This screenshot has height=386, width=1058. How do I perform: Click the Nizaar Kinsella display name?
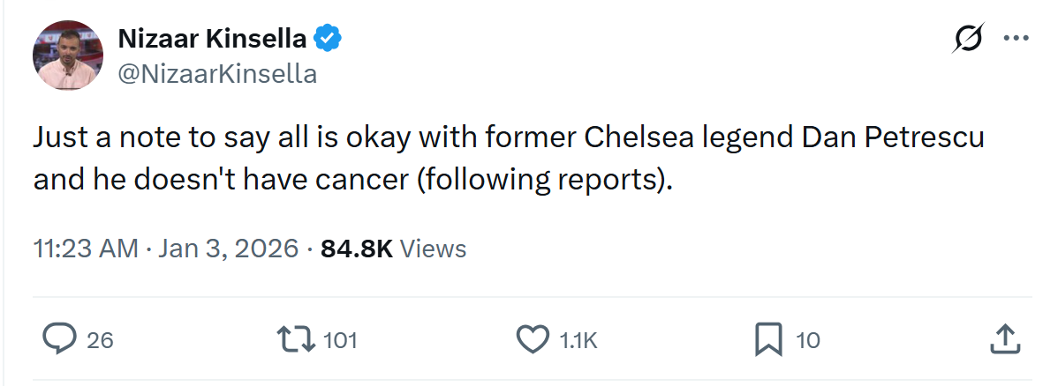coord(212,39)
